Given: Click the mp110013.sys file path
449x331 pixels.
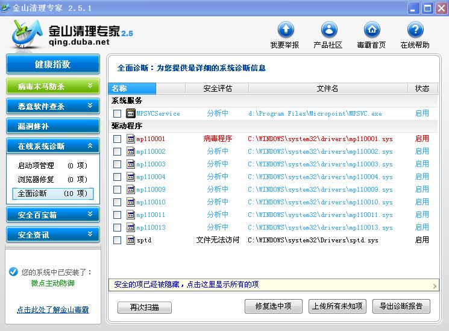Looking at the screenshot, I should tap(320, 227).
